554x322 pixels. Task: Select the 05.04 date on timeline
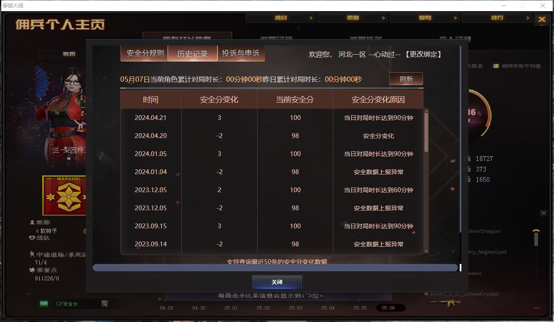pyautogui.click(x=328, y=308)
